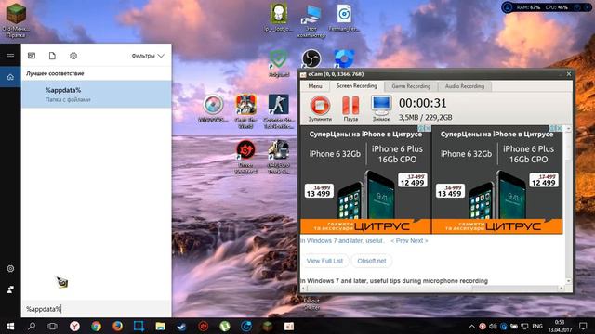Launch Google Chrome from taskbar
Viewport: 595px width, 334px height.
click(x=96, y=326)
